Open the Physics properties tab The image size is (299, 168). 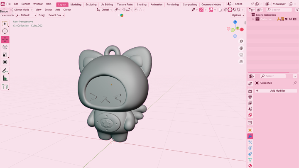250,148
